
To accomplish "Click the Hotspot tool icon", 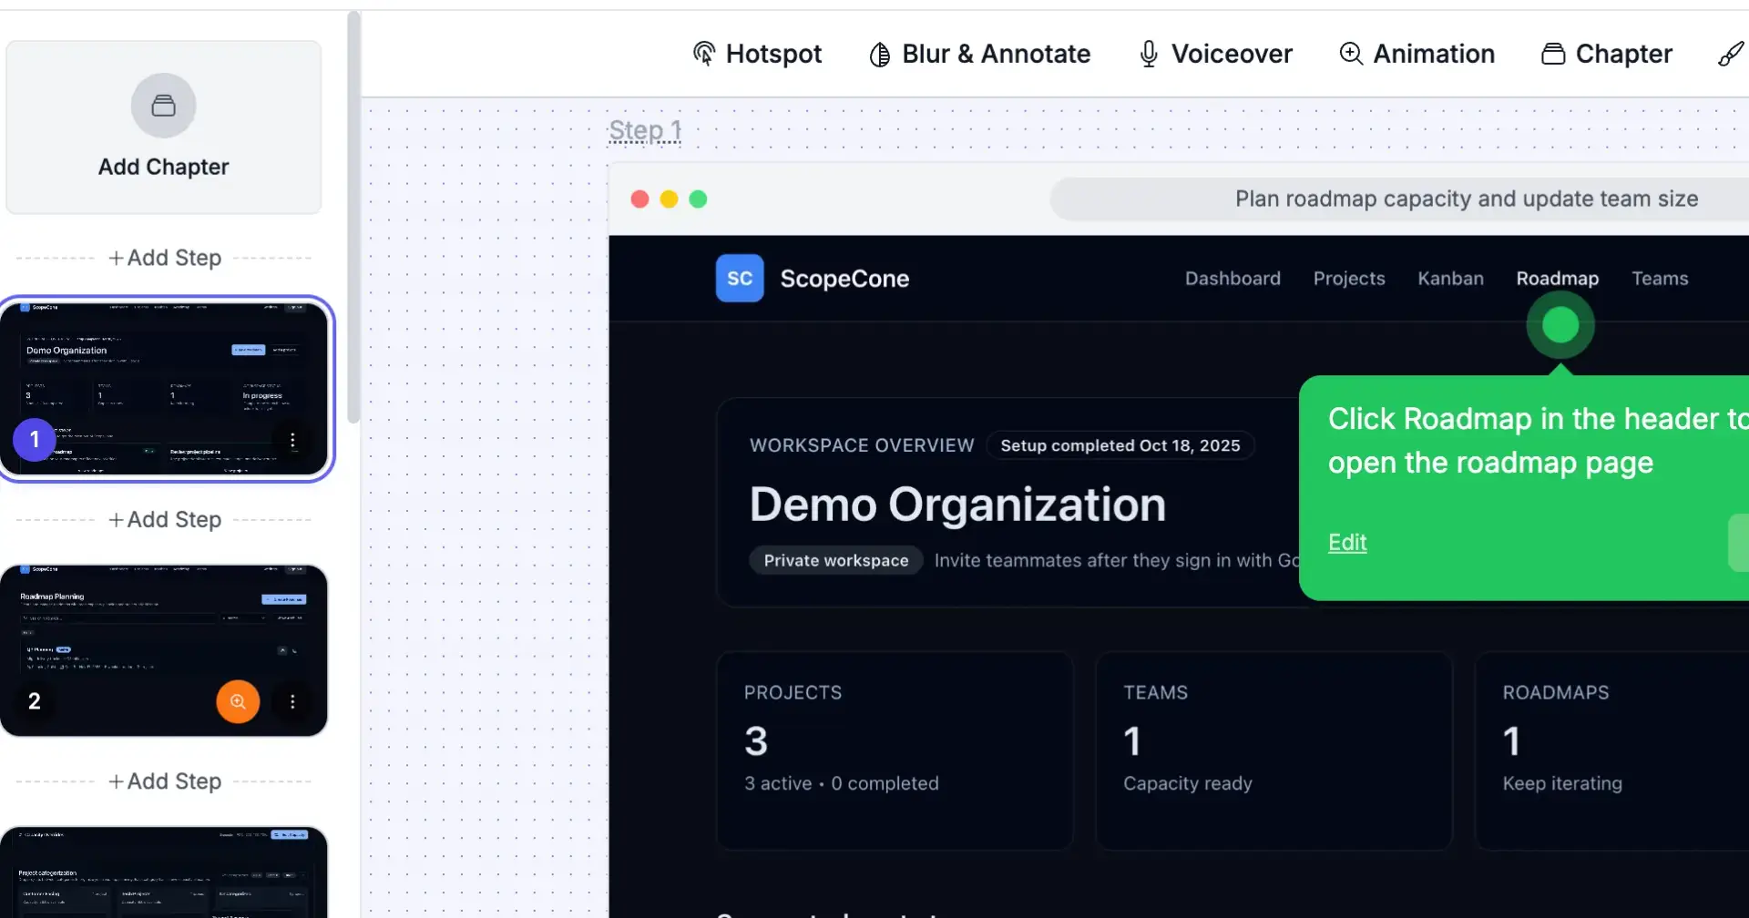I will click(x=703, y=54).
